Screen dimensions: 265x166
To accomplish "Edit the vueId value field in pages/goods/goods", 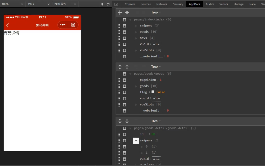I will (x=156, y=98).
